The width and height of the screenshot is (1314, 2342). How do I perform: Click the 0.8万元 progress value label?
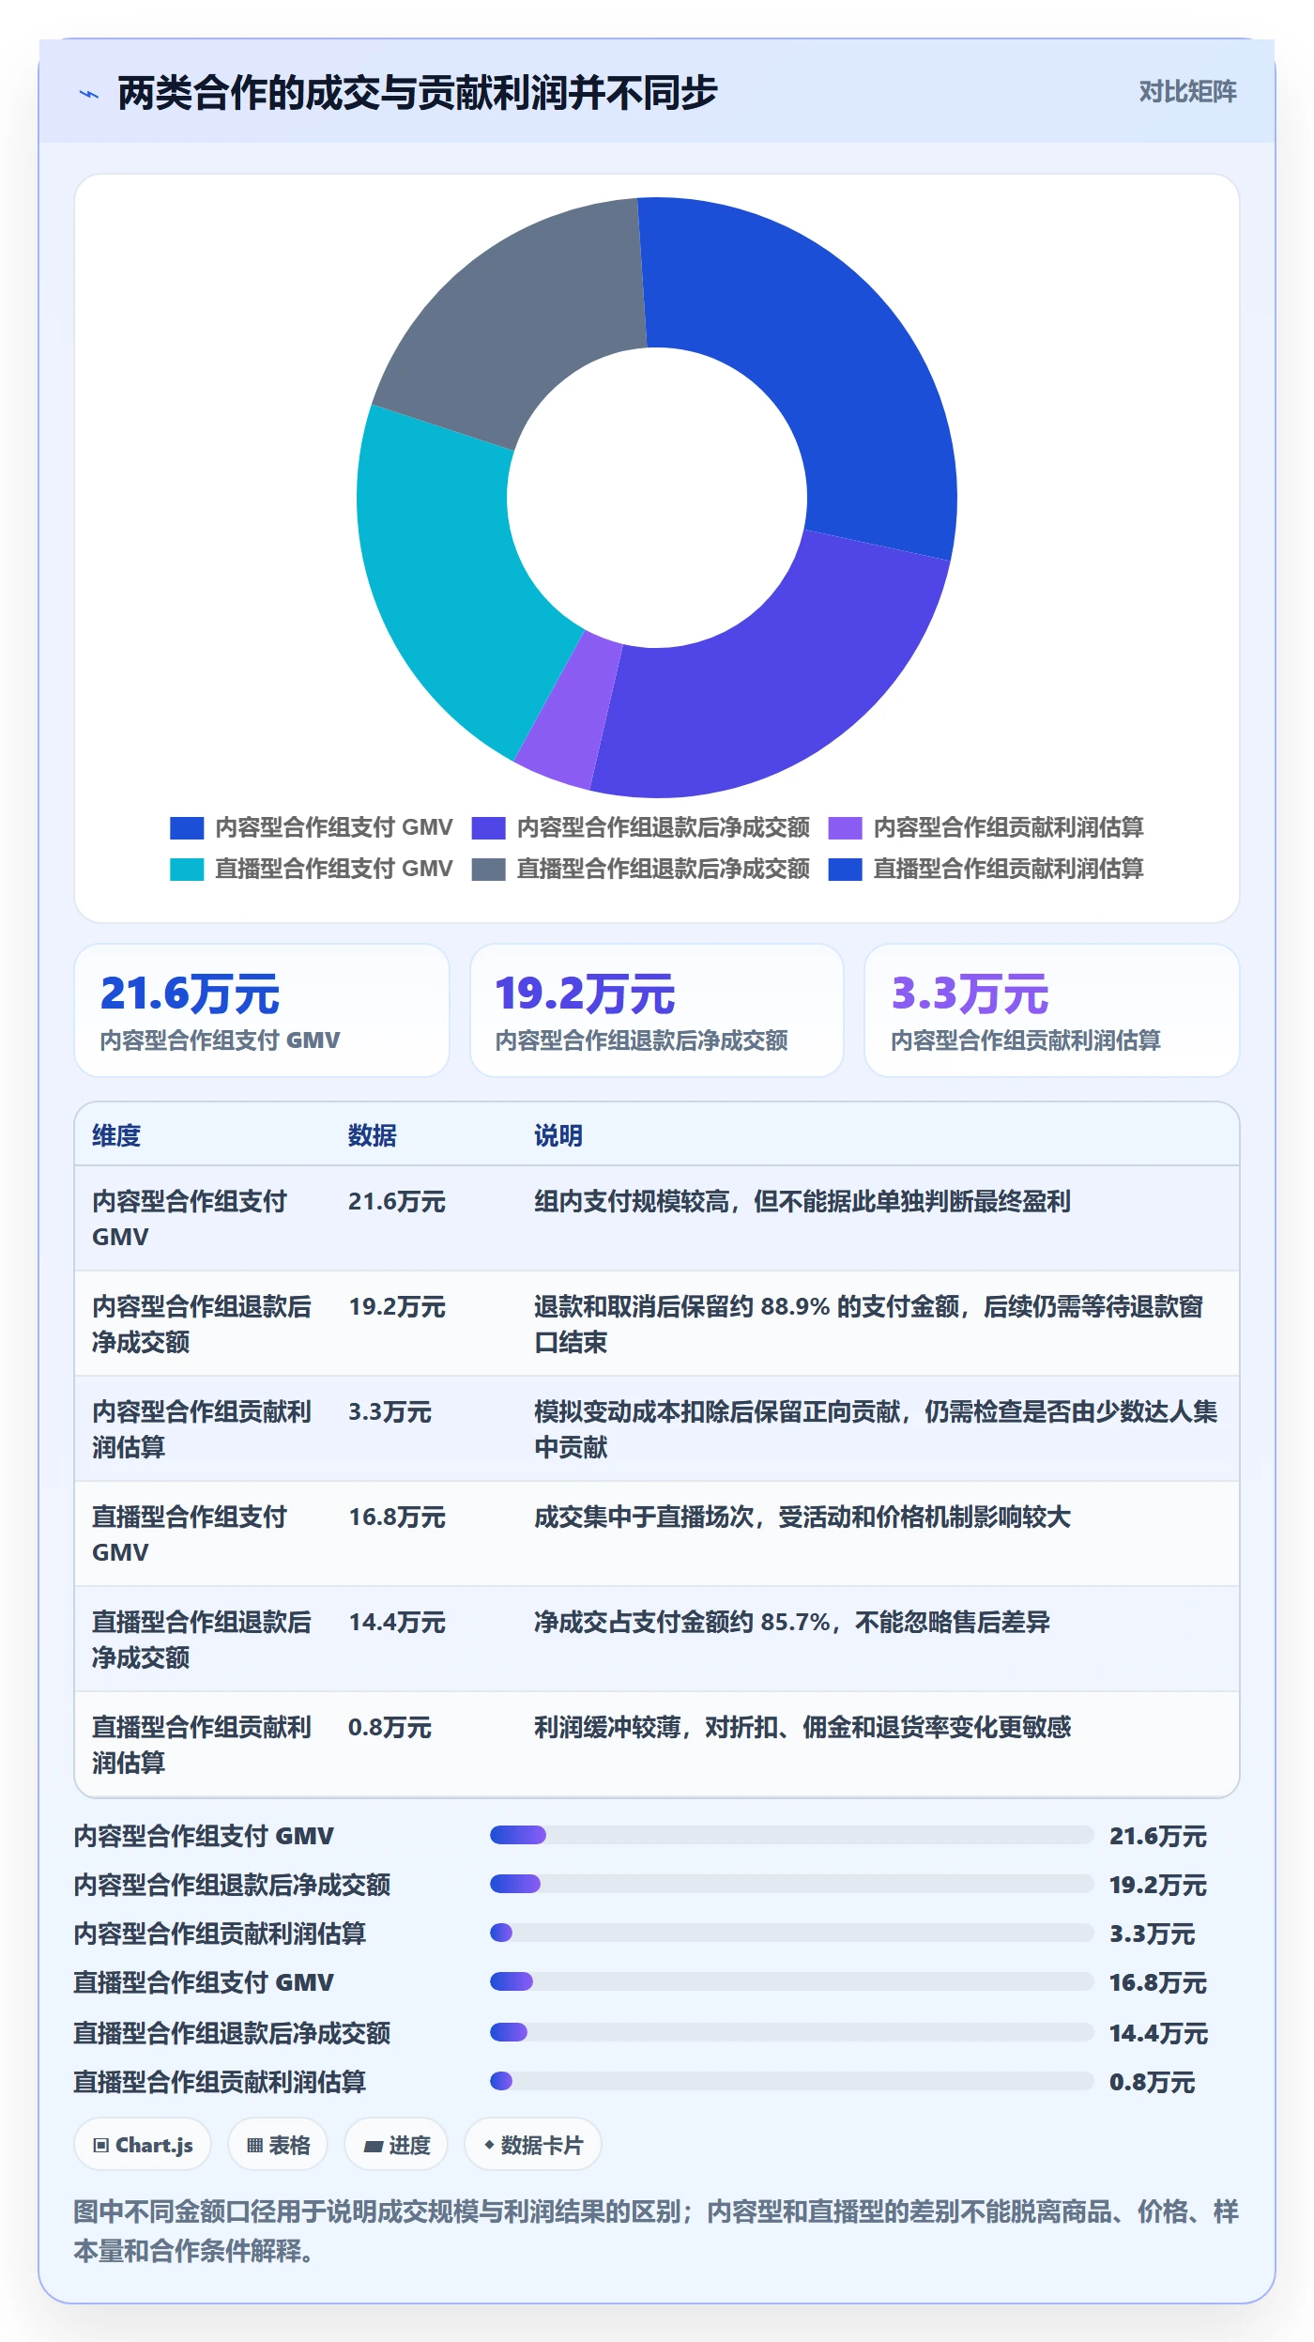pyautogui.click(x=1152, y=2082)
